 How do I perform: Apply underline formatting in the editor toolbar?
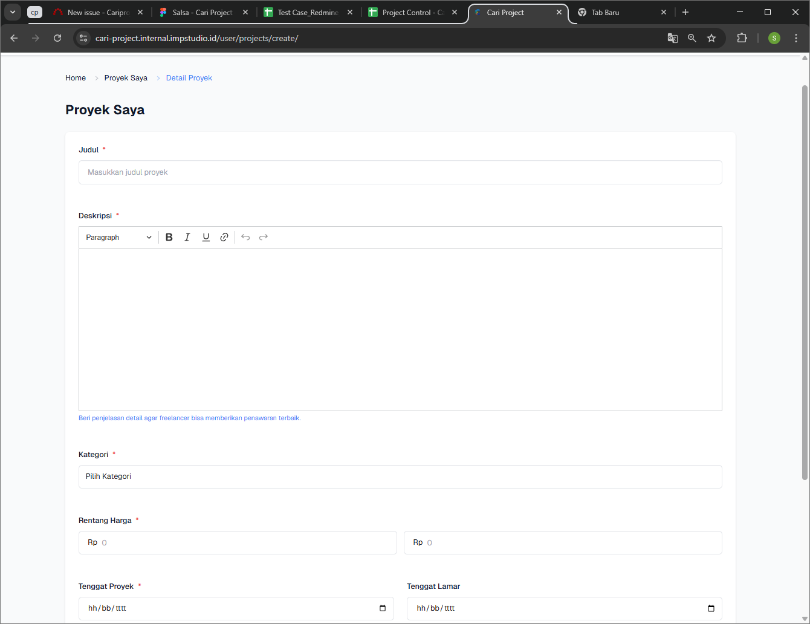click(x=206, y=238)
